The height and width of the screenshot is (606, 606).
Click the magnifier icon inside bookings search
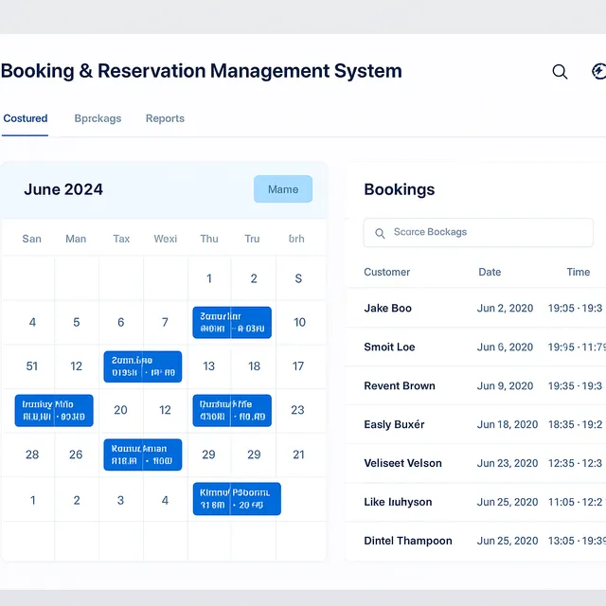(x=380, y=233)
